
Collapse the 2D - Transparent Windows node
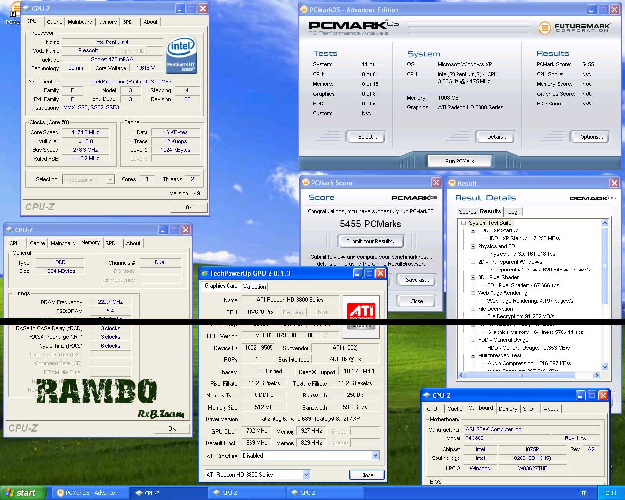pyautogui.click(x=473, y=262)
